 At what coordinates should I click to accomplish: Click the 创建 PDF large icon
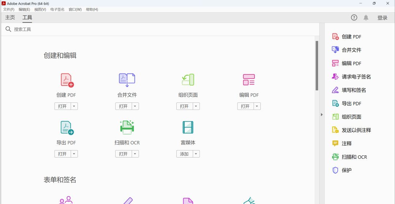(67, 80)
